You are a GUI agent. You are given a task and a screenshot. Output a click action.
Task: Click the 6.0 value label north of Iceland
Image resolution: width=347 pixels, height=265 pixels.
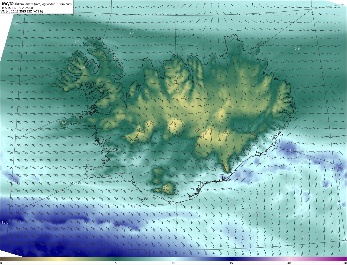[132, 34]
